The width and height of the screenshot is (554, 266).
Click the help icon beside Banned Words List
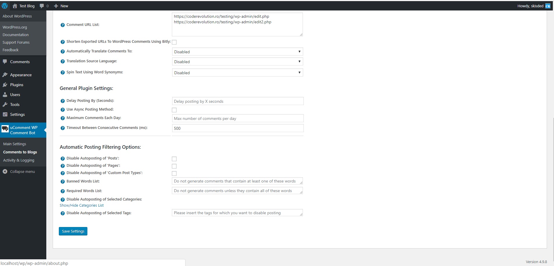coord(62,182)
